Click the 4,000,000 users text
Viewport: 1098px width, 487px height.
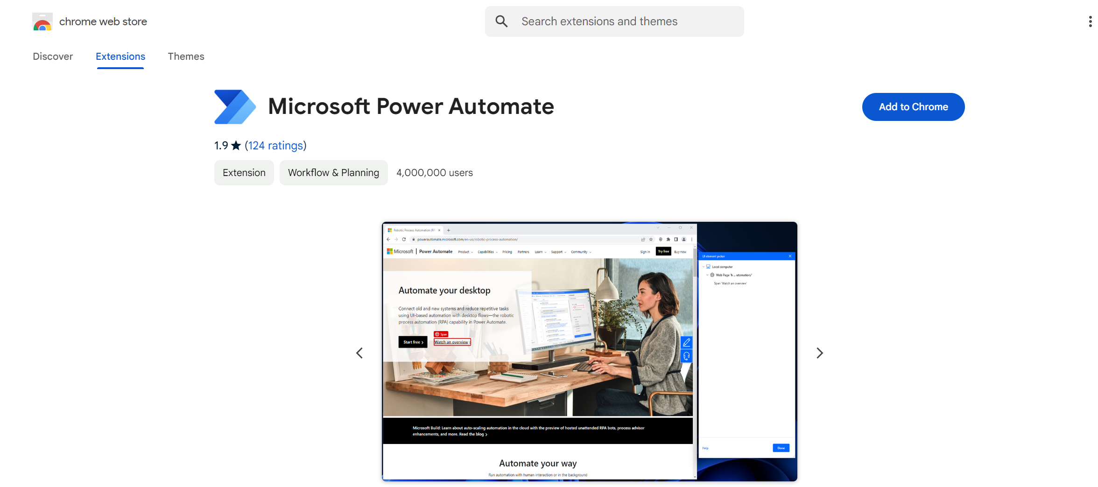(435, 173)
